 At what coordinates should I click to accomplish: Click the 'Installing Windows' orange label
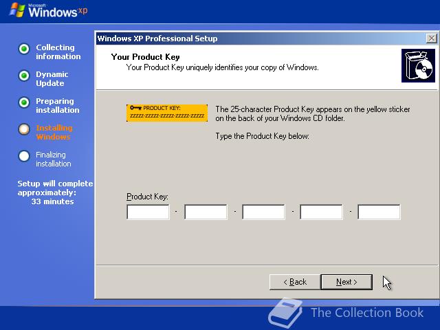pos(54,133)
